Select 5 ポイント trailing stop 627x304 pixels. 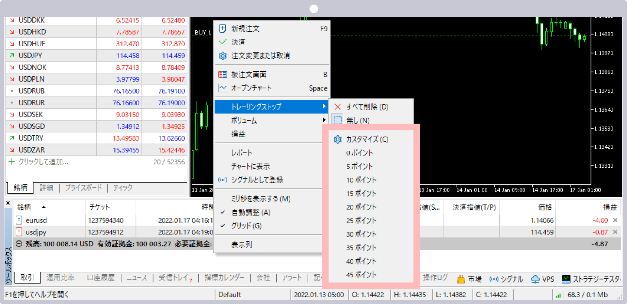(x=360, y=166)
